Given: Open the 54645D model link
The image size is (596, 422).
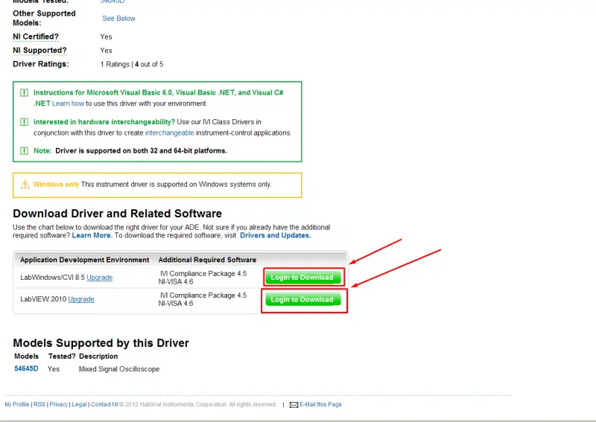Looking at the screenshot, I should 26,368.
